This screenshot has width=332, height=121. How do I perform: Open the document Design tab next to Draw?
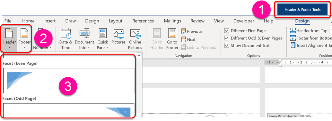92,21
